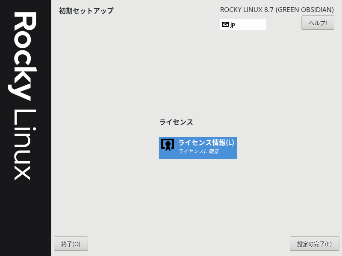Click the ライセンス section heading

[x=176, y=122]
